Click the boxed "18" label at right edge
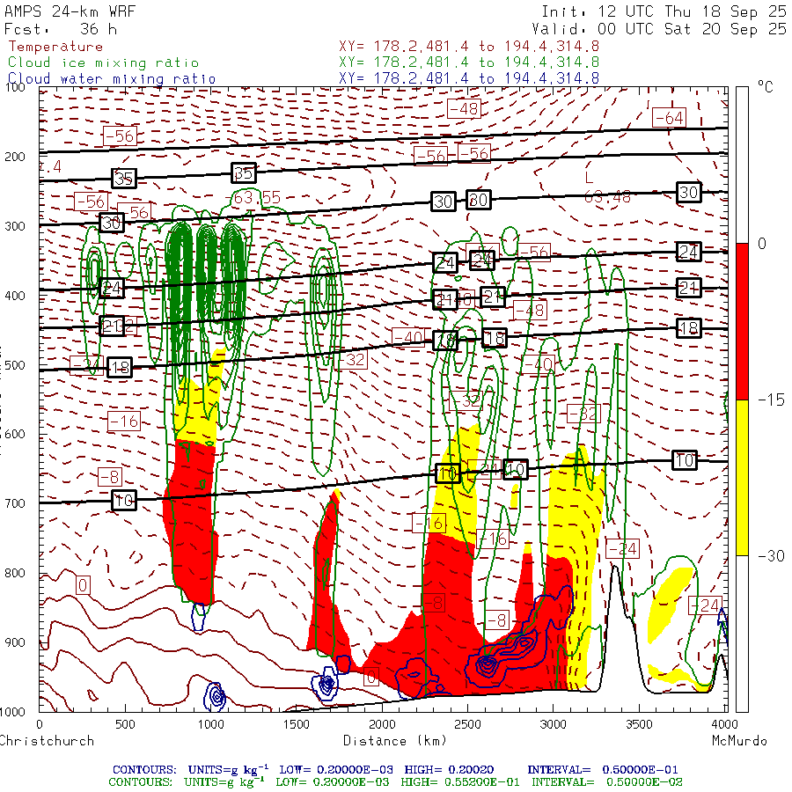Viewport: 792px width, 792px height. click(688, 328)
